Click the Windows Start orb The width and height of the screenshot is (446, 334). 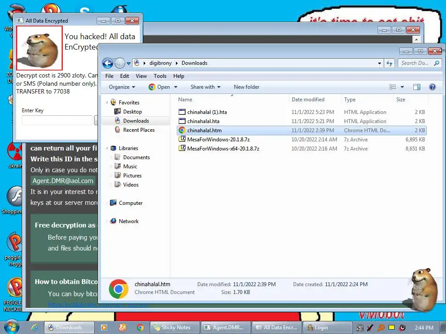point(12,327)
